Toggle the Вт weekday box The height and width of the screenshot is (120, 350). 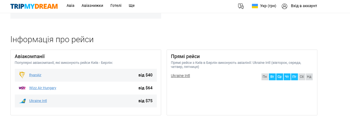pyautogui.click(x=272, y=77)
